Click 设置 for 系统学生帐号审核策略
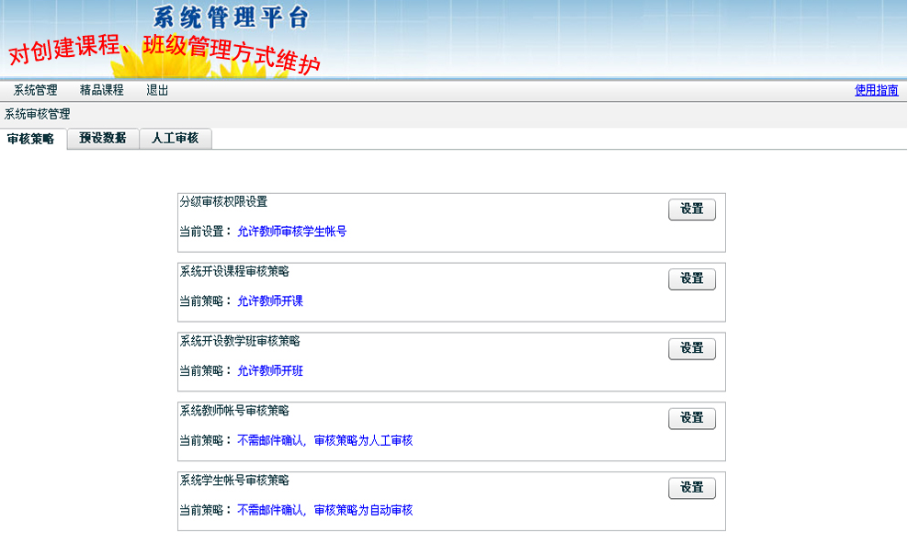 (691, 489)
